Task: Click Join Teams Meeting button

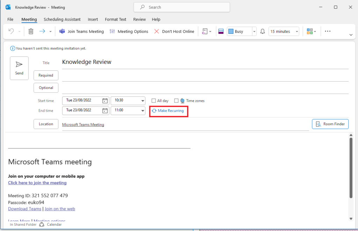Action: point(81,31)
